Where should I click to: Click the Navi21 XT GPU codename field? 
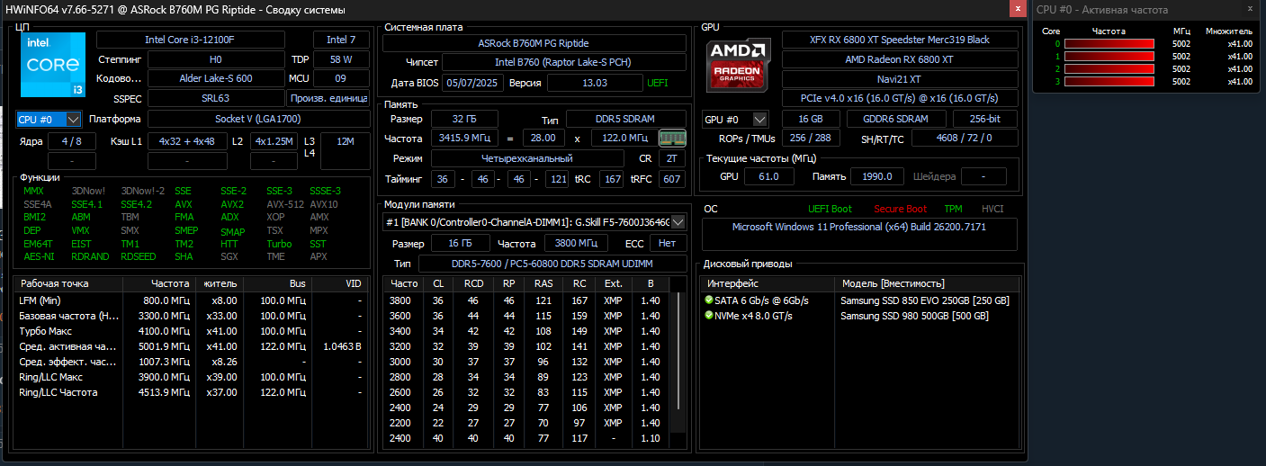[x=900, y=79]
